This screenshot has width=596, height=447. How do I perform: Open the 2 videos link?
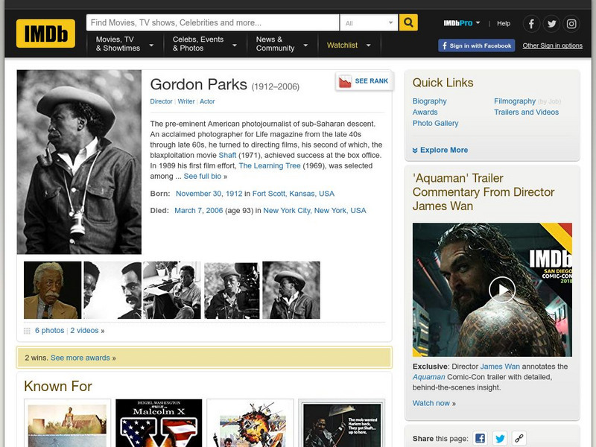84,331
